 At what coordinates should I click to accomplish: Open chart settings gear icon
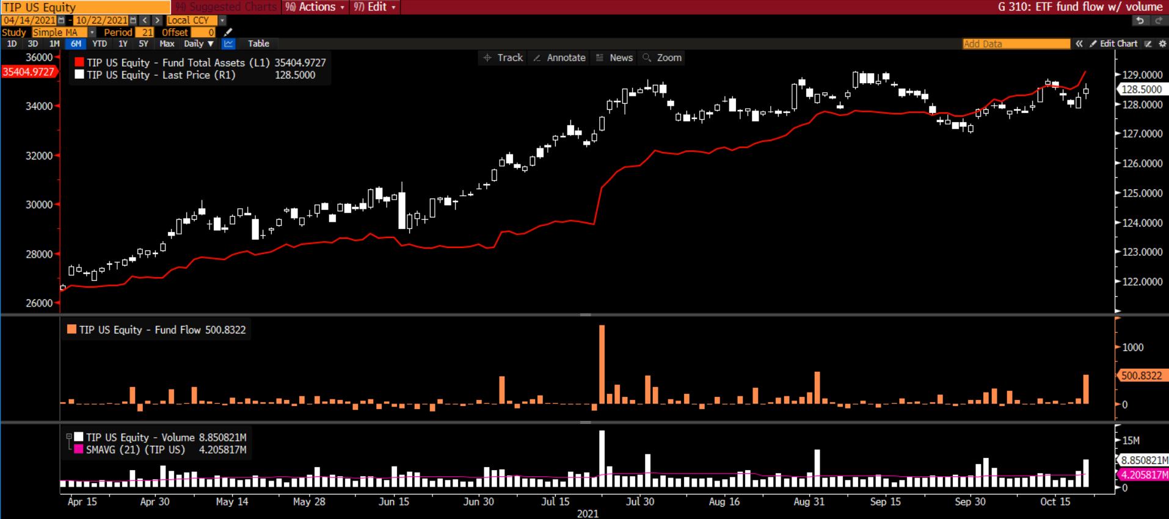[1162, 43]
